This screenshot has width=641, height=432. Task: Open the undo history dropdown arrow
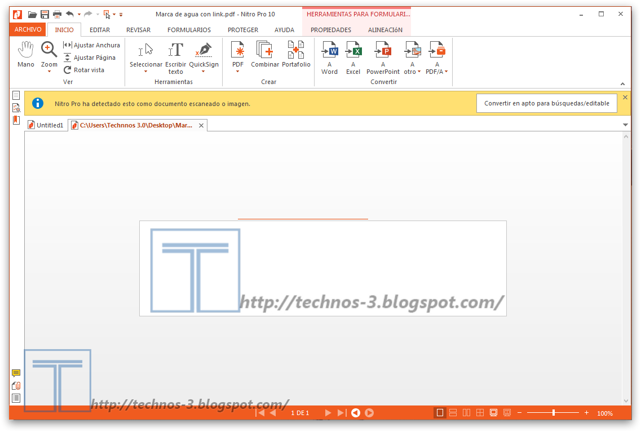click(79, 14)
